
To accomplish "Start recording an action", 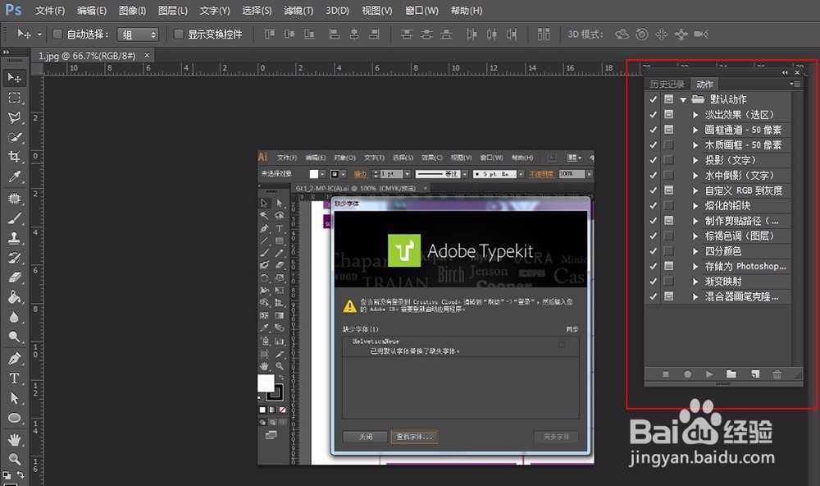I will 687,374.
